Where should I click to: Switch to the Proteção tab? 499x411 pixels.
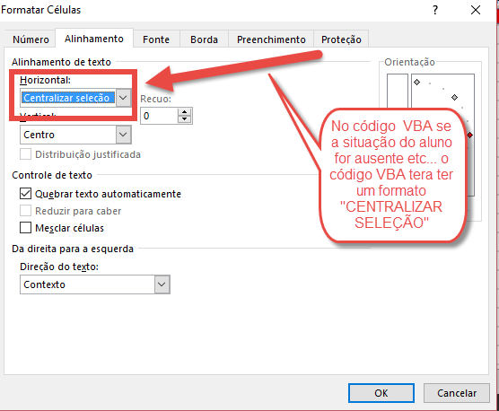341,39
